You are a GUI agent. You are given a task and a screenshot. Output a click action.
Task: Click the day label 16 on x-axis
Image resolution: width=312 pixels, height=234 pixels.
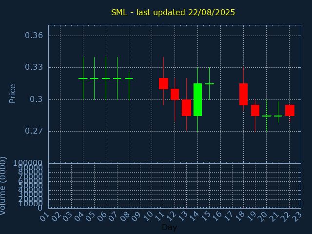217,216
